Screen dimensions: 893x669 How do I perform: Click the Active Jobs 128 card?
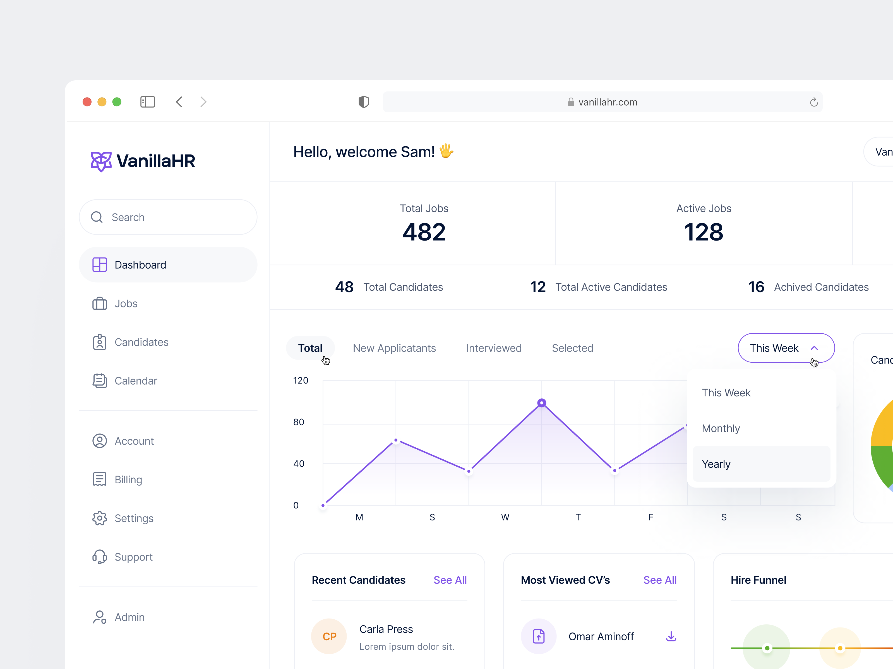click(704, 223)
